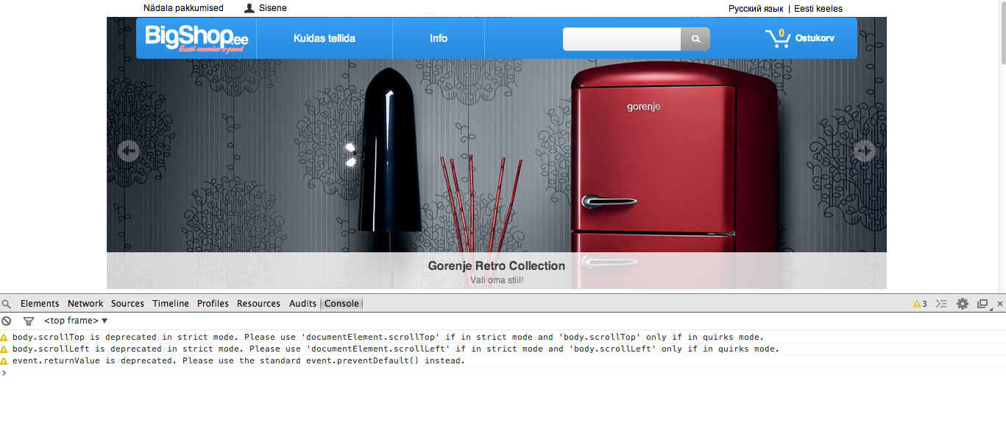Switch language to Русский язык

tap(756, 9)
